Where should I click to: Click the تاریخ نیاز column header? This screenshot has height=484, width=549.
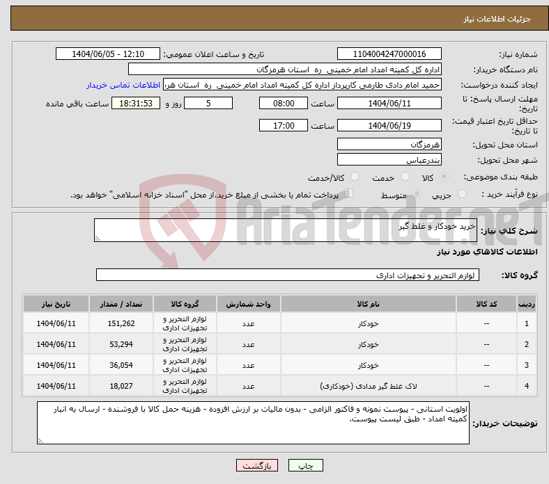(x=56, y=305)
